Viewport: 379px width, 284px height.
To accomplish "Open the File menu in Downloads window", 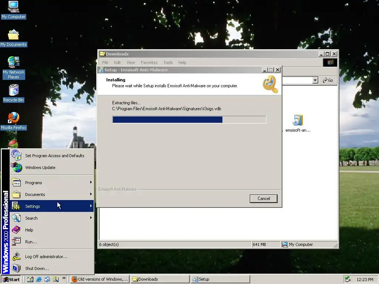I will [x=105, y=62].
